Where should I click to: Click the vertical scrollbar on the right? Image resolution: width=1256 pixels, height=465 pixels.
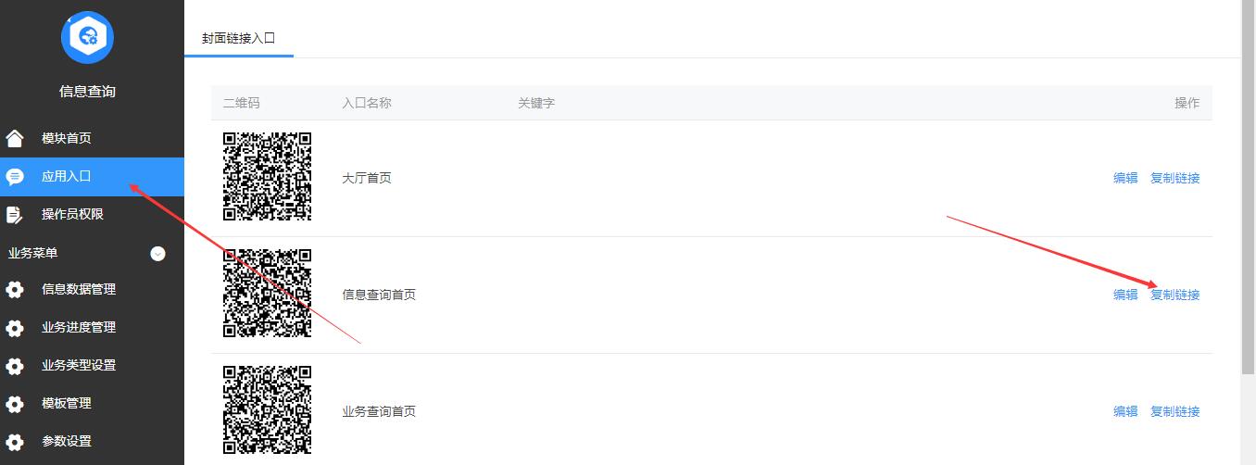pos(1249,185)
